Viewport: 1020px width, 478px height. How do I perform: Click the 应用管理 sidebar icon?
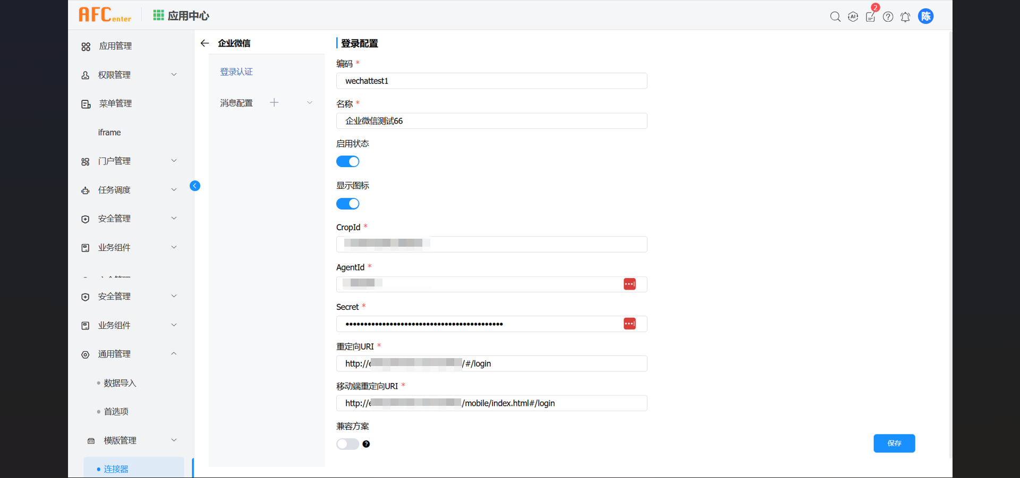tap(86, 47)
